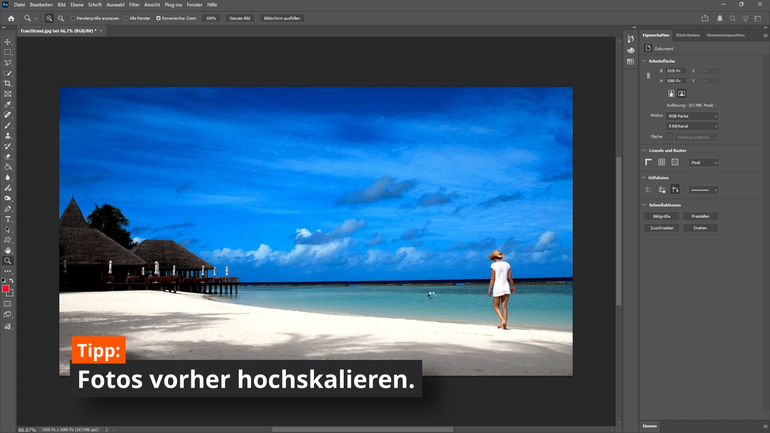This screenshot has width=770, height=433.
Task: Select the Hand tool
Action: point(8,250)
